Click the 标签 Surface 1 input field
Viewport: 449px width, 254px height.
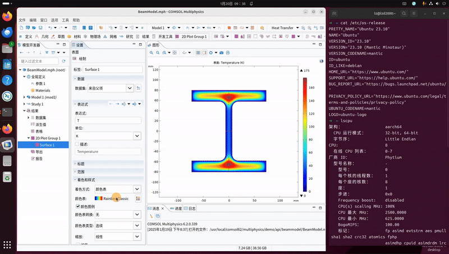click(x=113, y=69)
